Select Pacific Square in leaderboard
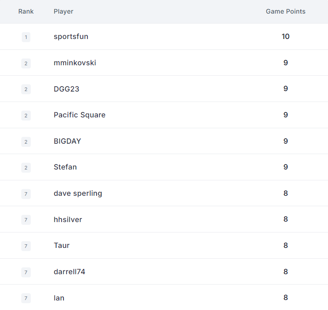Screen dimensions: 328x310 79,115
